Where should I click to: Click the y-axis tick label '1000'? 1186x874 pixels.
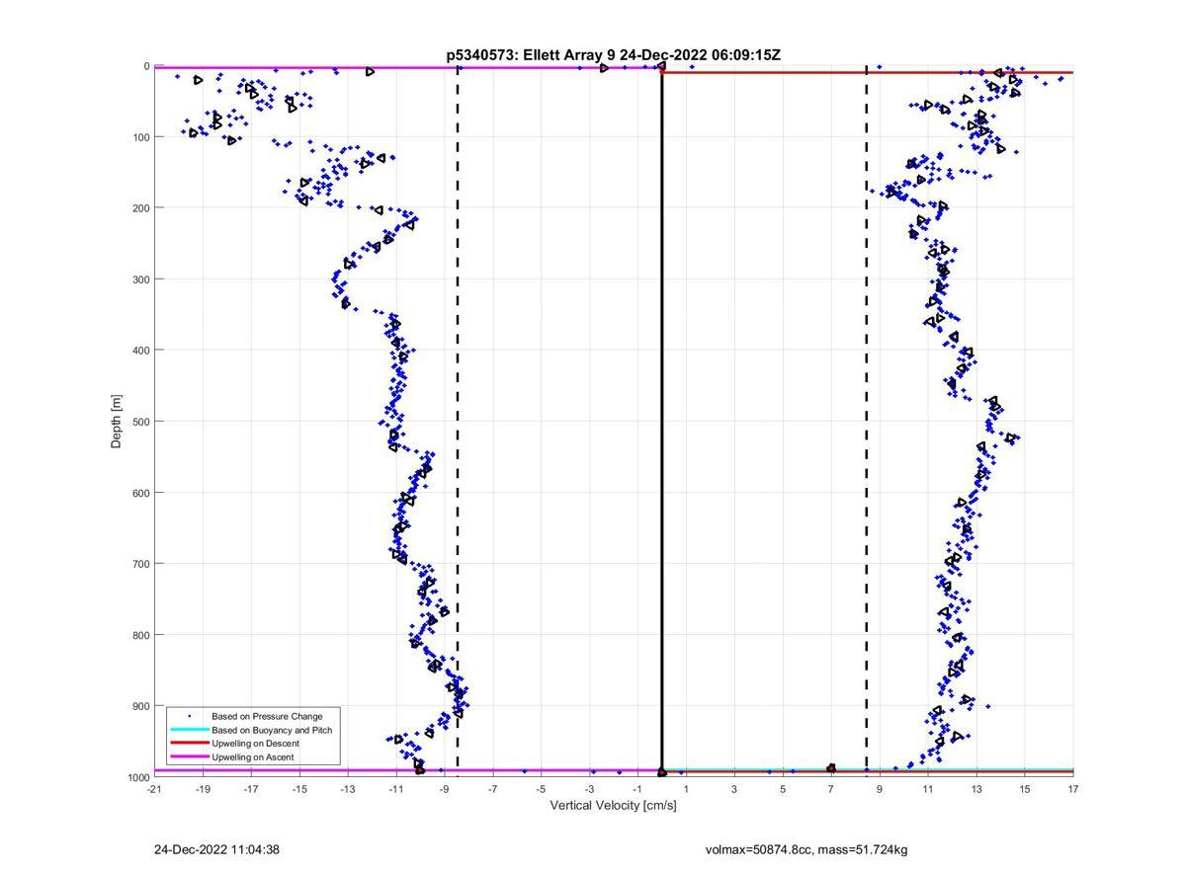click(x=137, y=777)
